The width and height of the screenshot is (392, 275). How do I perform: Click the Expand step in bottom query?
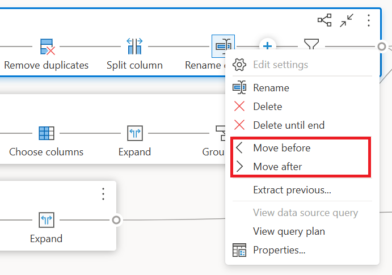(47, 220)
